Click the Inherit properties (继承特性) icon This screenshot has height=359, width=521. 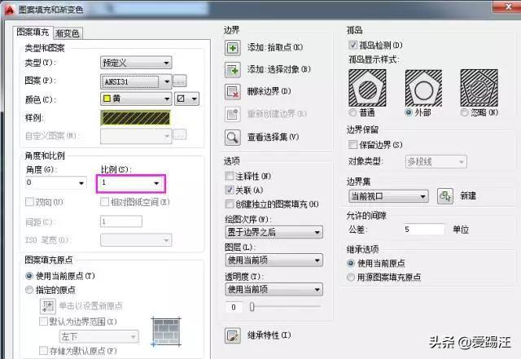coord(232,335)
